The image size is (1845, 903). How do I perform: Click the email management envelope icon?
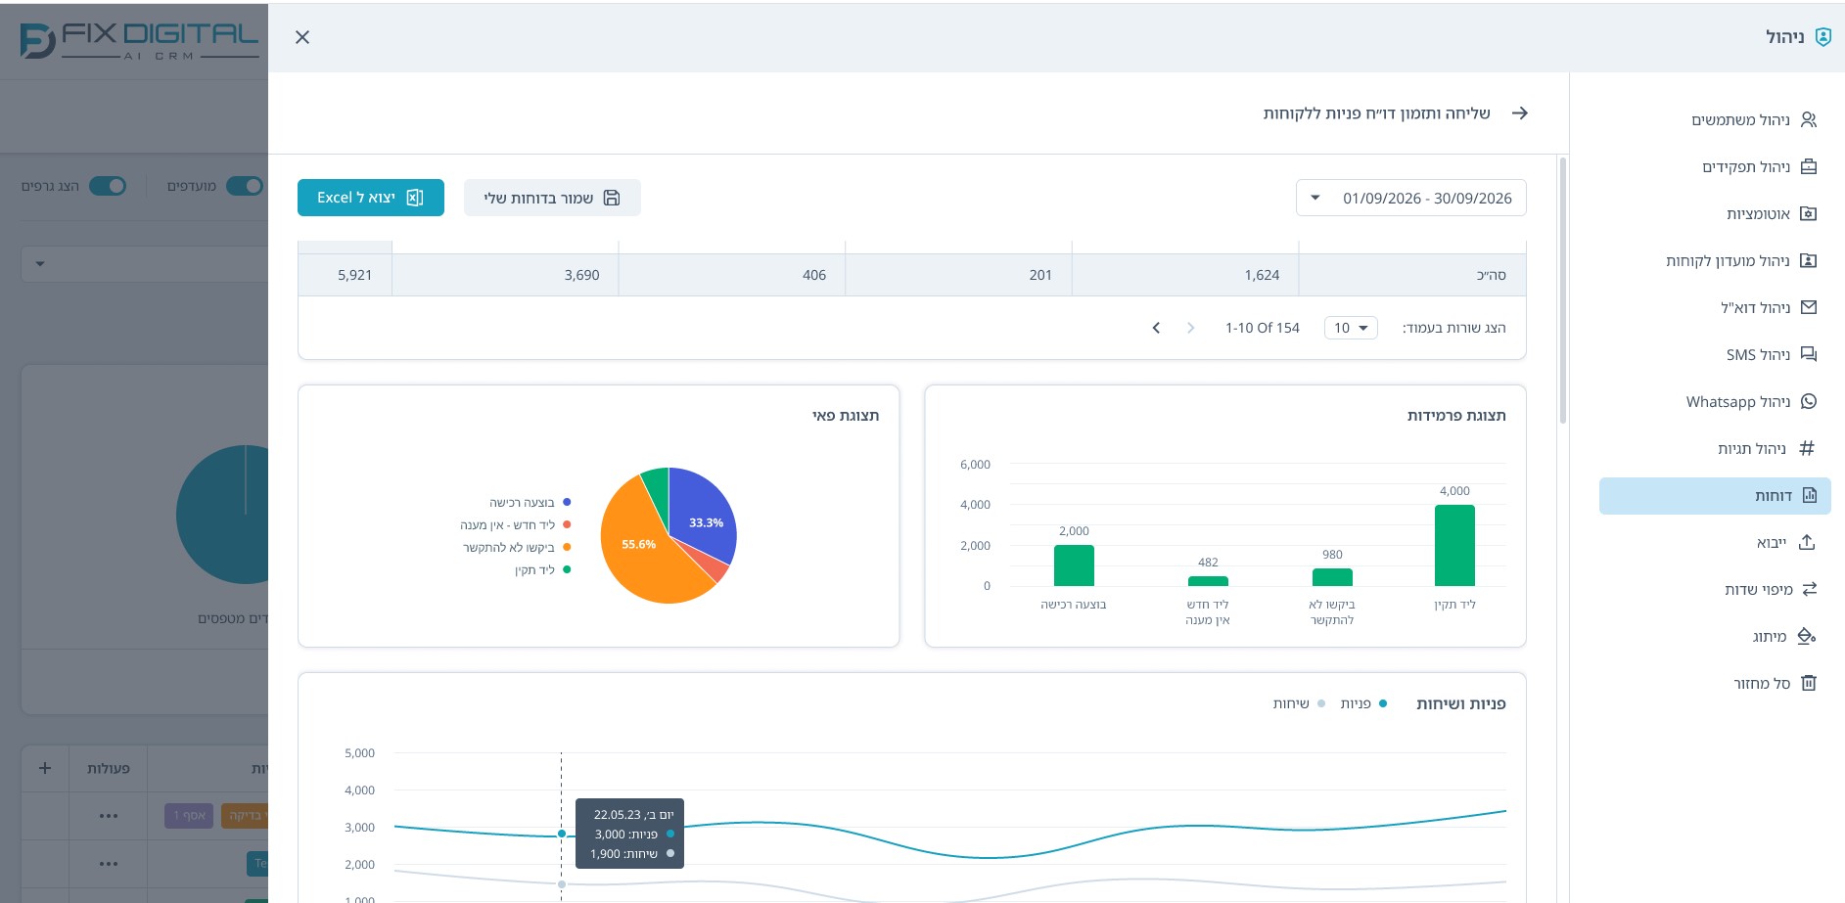pos(1809,307)
